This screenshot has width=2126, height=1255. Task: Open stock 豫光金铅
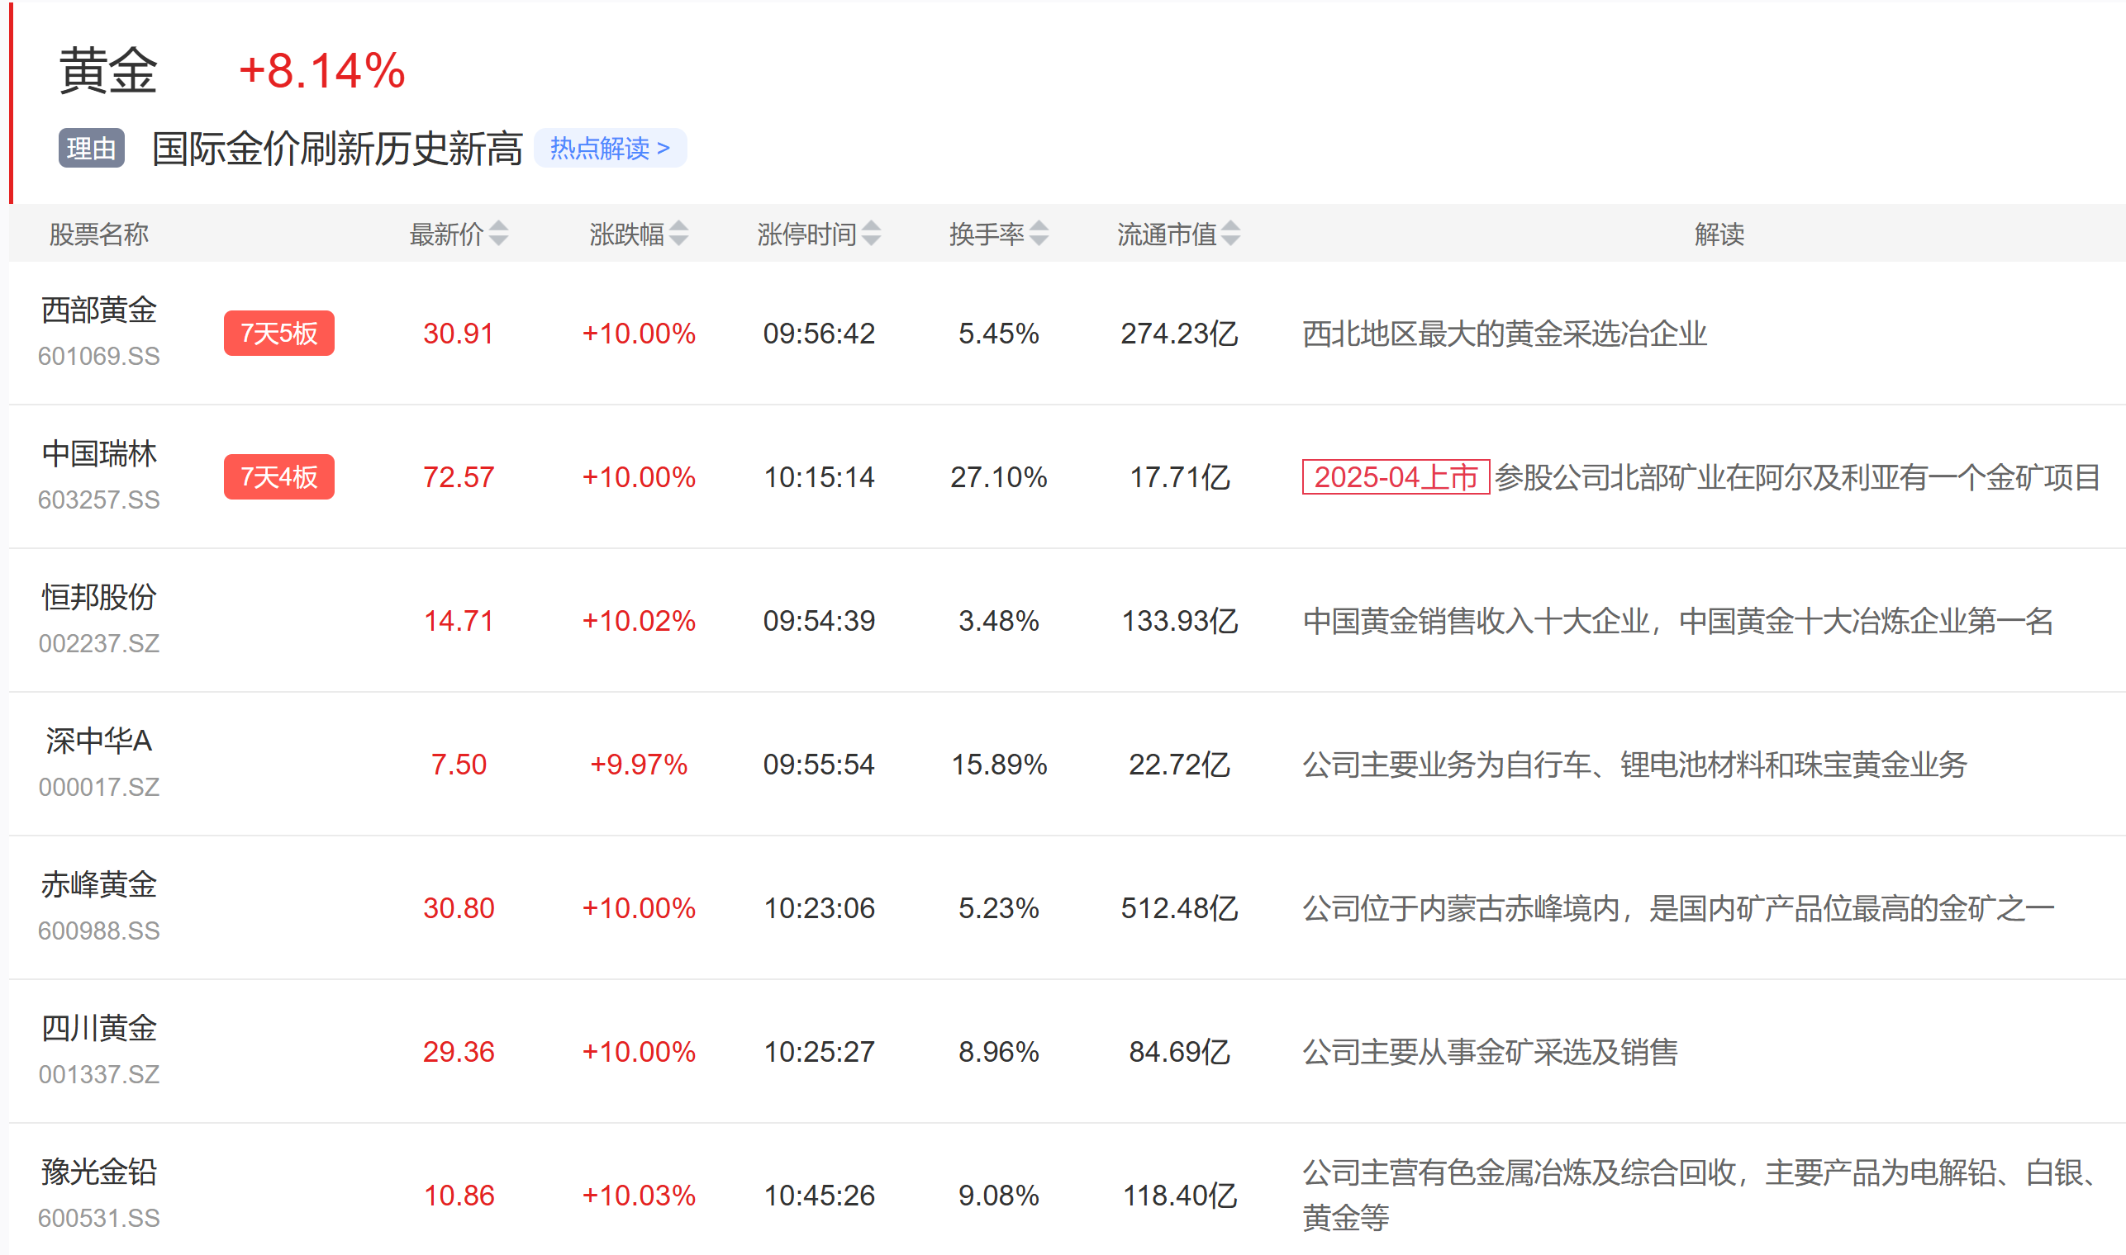99,1173
